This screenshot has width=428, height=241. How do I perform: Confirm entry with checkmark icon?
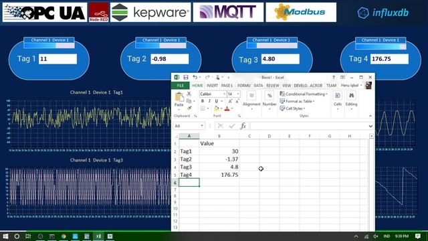tap(232, 126)
